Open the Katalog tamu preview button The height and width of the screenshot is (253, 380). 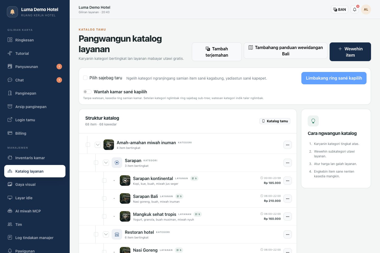pyautogui.click(x=275, y=121)
